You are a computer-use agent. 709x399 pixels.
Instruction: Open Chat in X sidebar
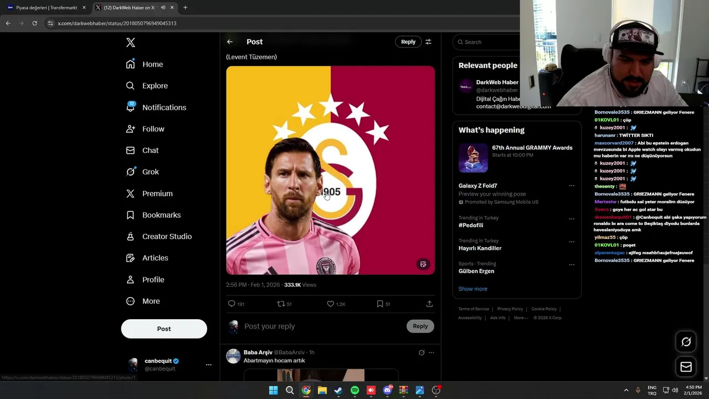click(x=142, y=150)
